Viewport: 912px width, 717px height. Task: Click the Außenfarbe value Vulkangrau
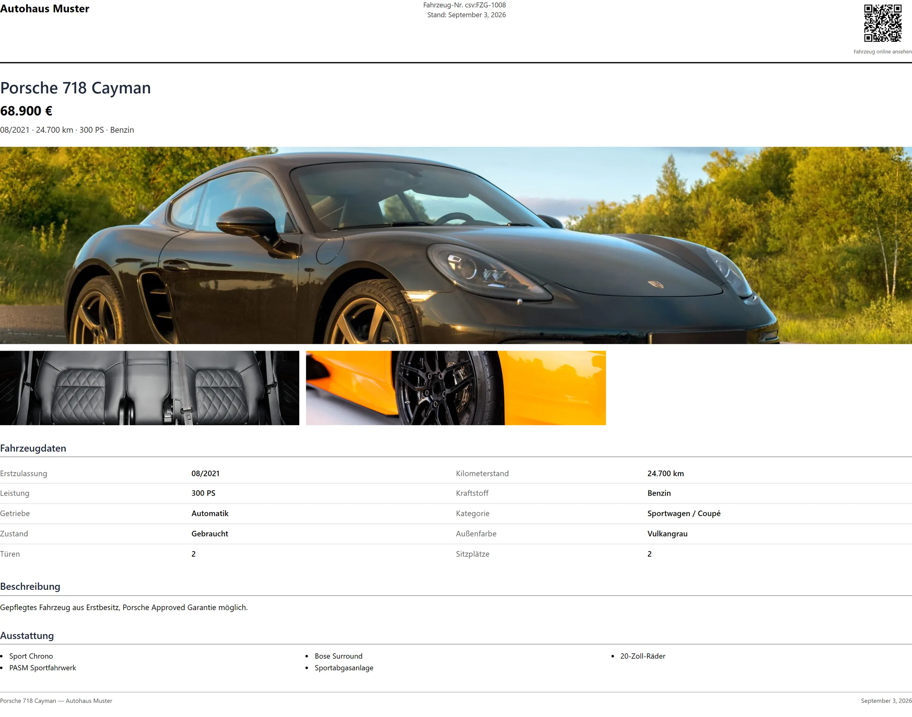(x=667, y=533)
